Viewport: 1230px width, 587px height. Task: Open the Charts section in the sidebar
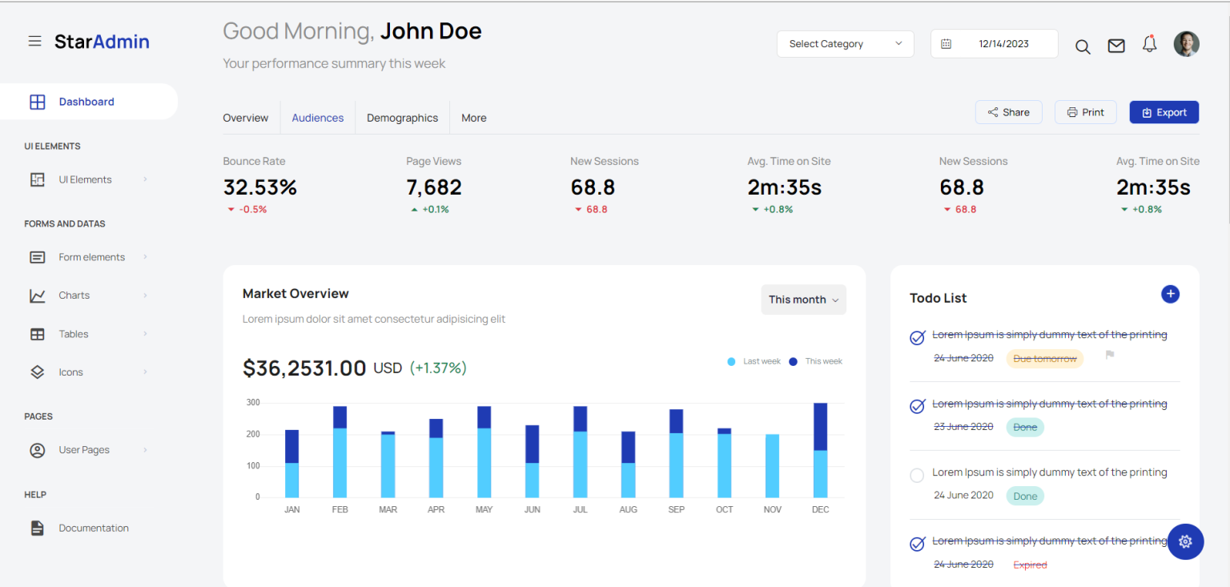tap(74, 295)
